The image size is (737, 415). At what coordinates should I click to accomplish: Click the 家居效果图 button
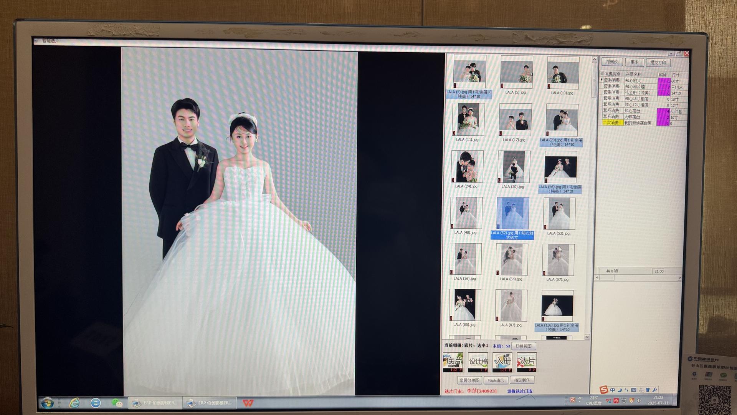(x=469, y=380)
